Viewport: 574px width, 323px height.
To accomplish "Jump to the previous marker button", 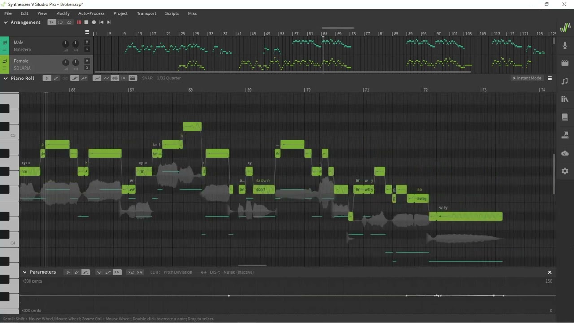I will pyautogui.click(x=101, y=22).
